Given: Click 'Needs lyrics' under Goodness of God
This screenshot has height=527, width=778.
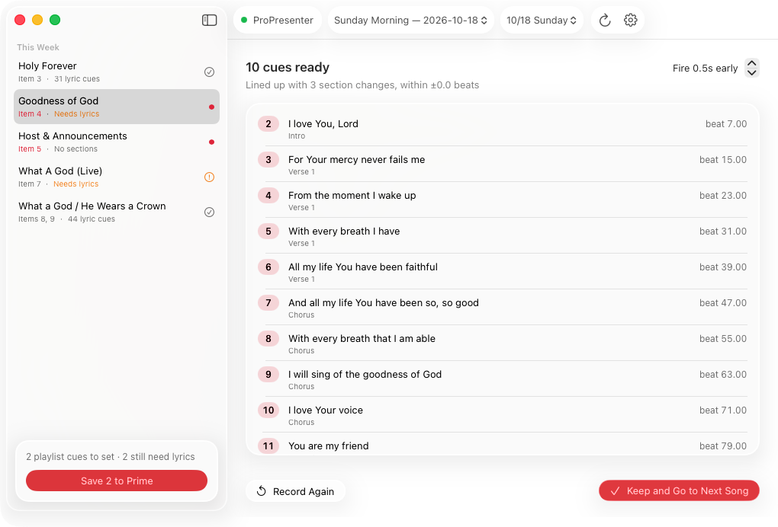Looking at the screenshot, I should coord(76,114).
